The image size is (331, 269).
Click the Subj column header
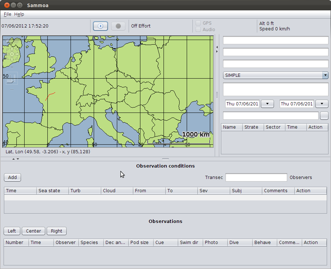tap(246, 191)
